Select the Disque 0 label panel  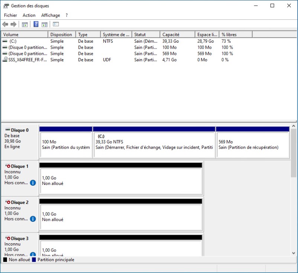[x=20, y=142]
